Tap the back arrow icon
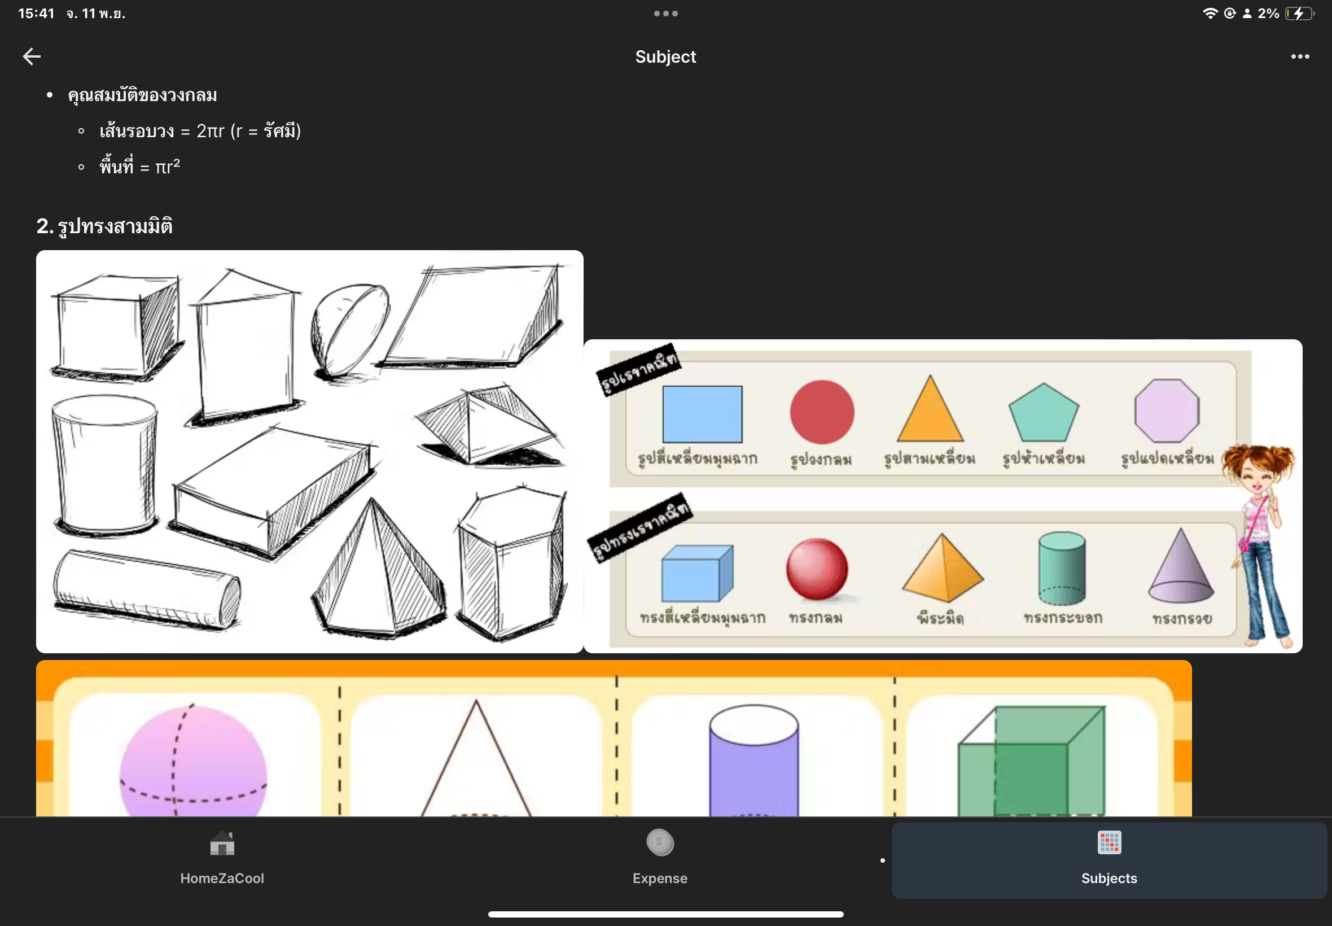Viewport: 1332px width, 926px height. point(32,56)
